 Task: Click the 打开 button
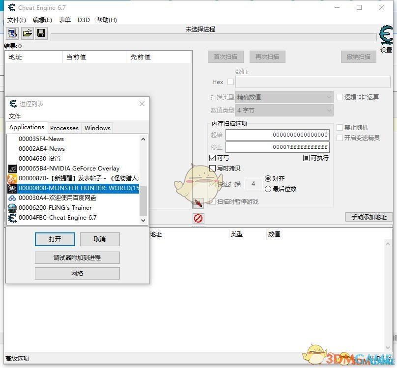coord(55,239)
